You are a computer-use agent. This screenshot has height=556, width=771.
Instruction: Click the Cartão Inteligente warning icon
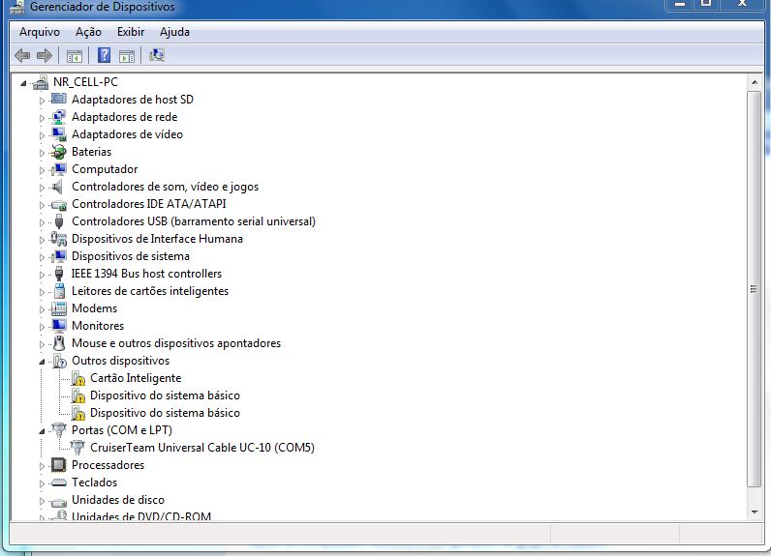click(77, 378)
